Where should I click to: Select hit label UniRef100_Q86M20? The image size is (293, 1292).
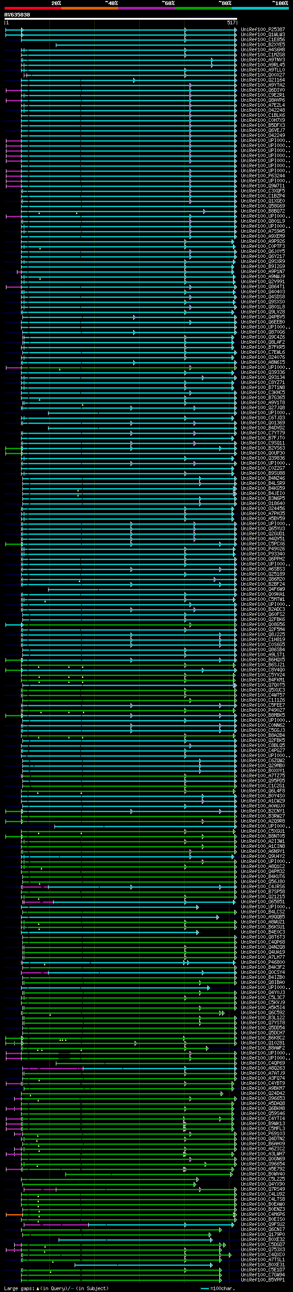coord(263,579)
